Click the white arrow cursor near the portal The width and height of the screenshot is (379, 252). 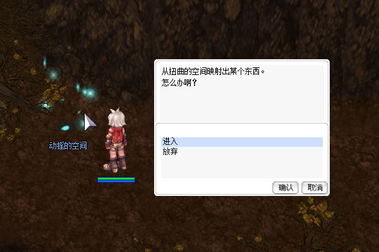pyautogui.click(x=90, y=122)
